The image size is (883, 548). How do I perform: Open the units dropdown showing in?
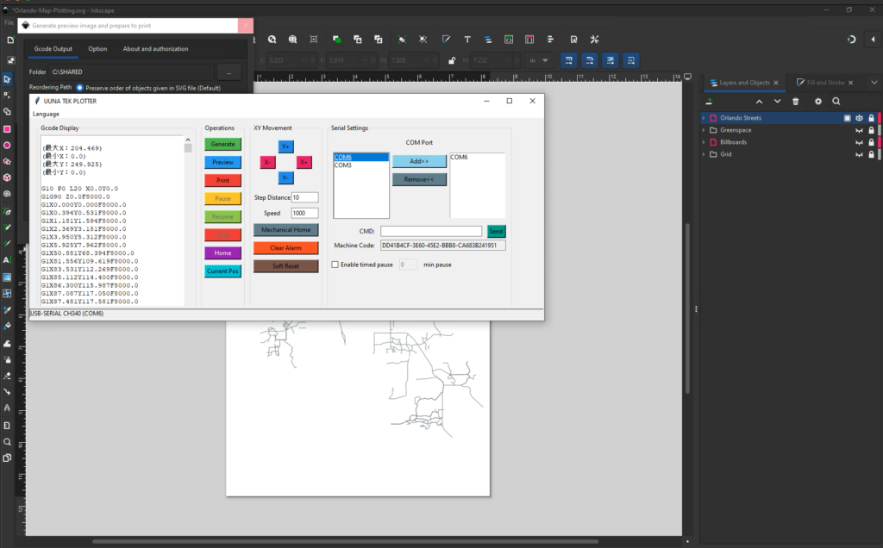538,60
